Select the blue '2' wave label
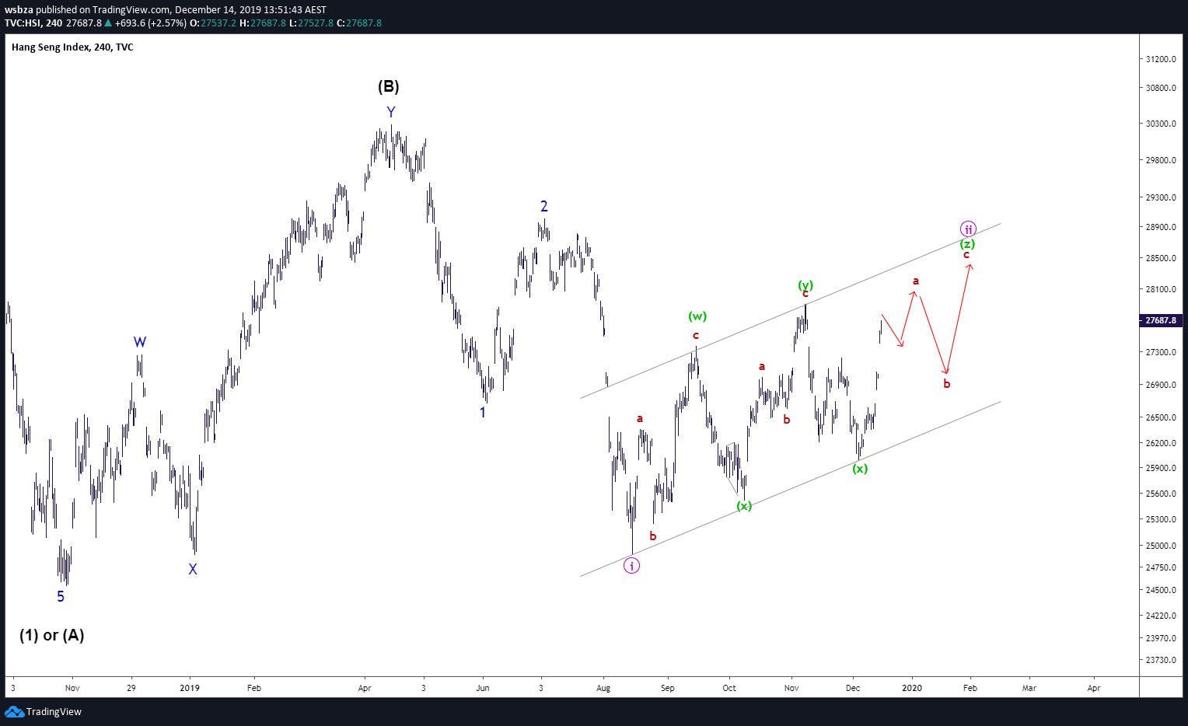 point(544,206)
